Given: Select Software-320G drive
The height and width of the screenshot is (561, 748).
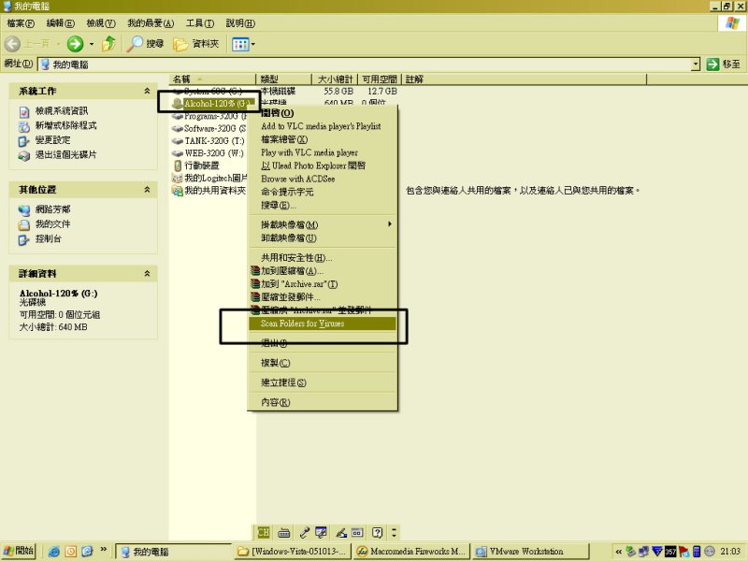Looking at the screenshot, I should (x=209, y=128).
